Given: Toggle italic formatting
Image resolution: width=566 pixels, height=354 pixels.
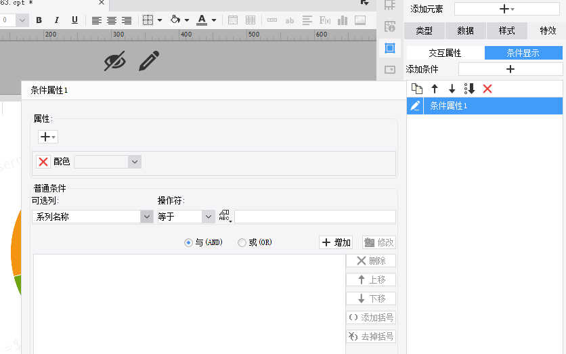Looking at the screenshot, I should pyautogui.click(x=57, y=20).
